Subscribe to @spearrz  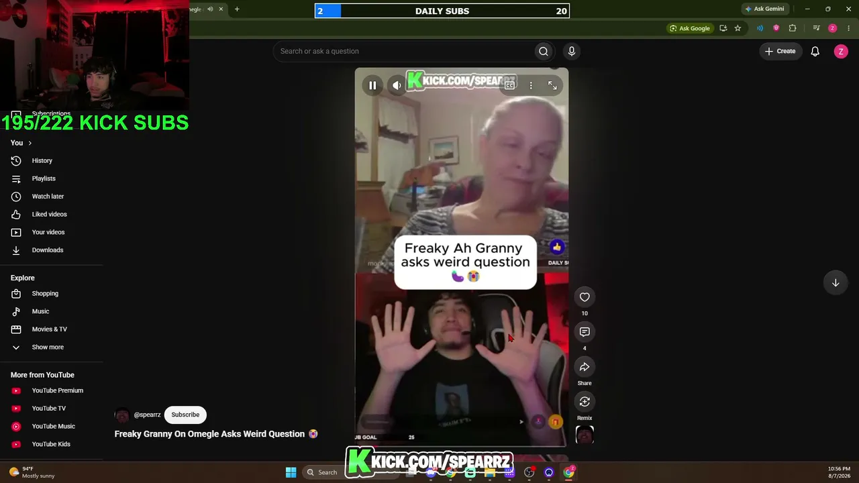[185, 415]
